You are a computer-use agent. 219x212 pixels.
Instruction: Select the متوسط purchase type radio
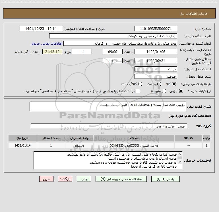(164, 91)
